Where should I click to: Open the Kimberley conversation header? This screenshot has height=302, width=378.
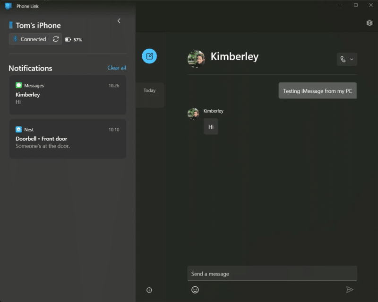pos(234,56)
